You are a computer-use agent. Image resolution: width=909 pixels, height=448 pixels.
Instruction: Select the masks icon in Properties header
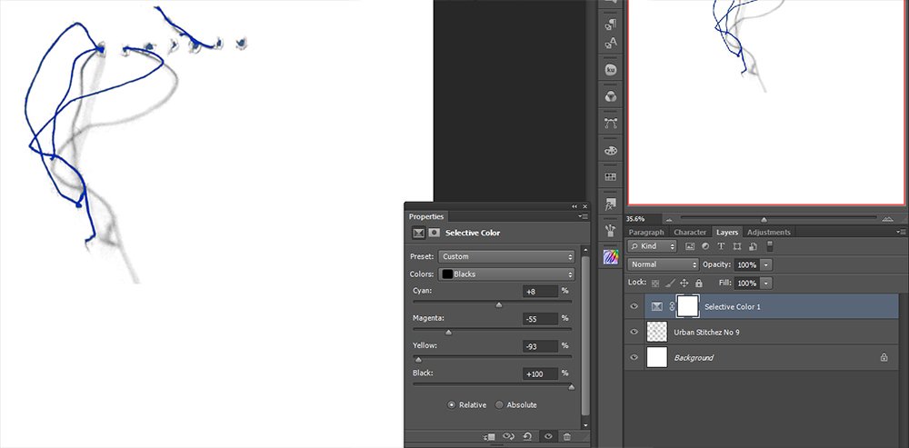pyautogui.click(x=435, y=233)
